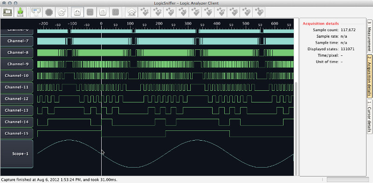
Task: Jump to cursor 1 toolbar icon
Action: point(144,12)
